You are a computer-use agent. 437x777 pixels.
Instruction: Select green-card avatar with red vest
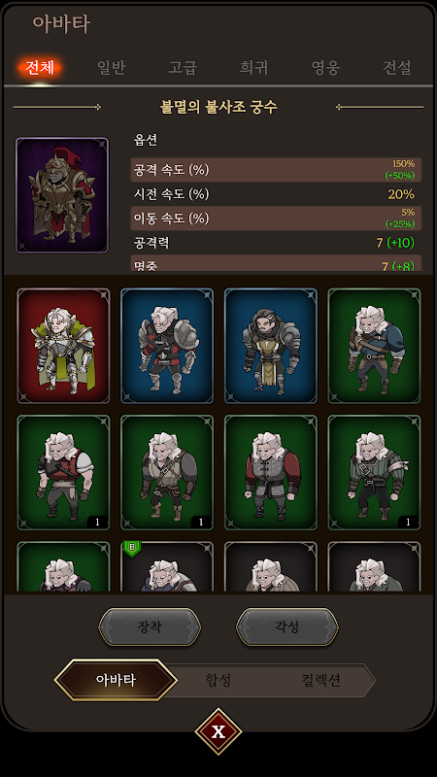63,473
